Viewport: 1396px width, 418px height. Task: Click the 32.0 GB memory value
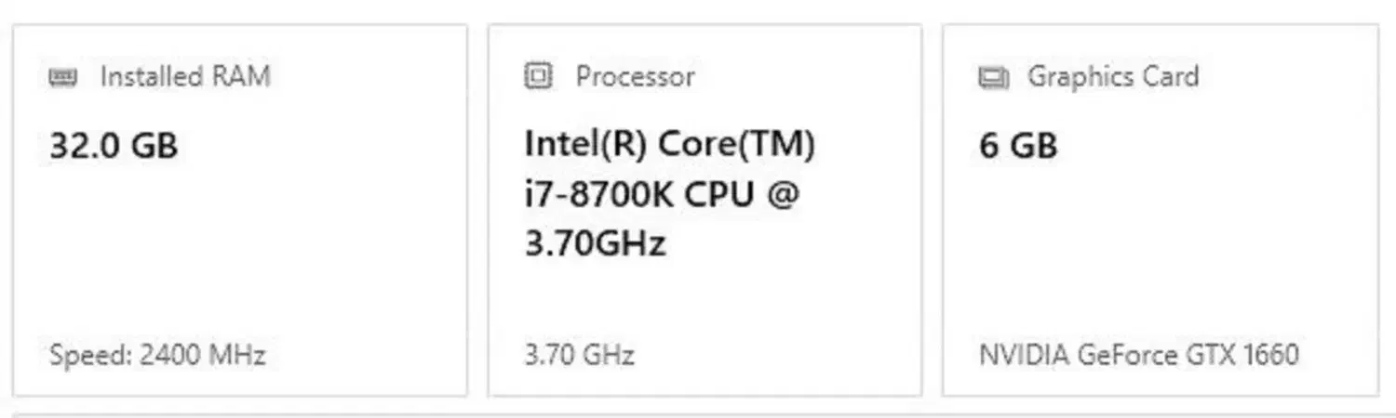click(x=113, y=146)
